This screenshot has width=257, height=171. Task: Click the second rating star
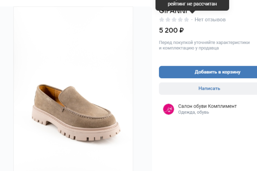(x=167, y=20)
